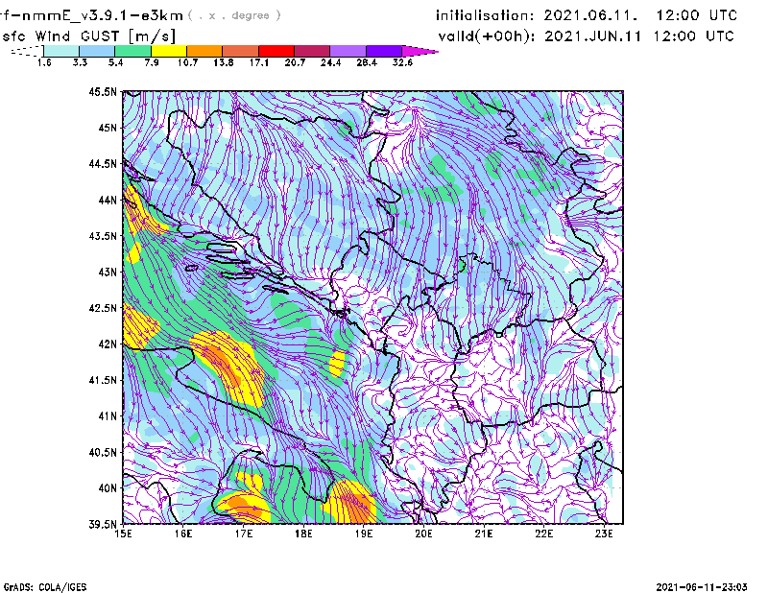This screenshot has height=593, width=768.
Task: Click the '41N' latitude label
Action: 108,416
